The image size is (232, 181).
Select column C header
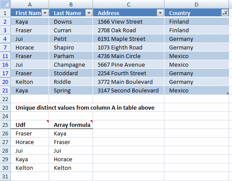129,4
